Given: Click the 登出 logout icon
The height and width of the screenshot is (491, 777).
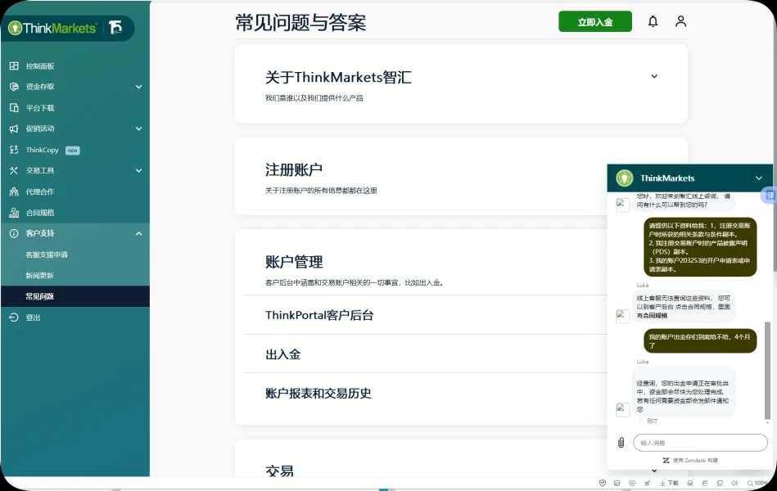Looking at the screenshot, I should pyautogui.click(x=14, y=318).
